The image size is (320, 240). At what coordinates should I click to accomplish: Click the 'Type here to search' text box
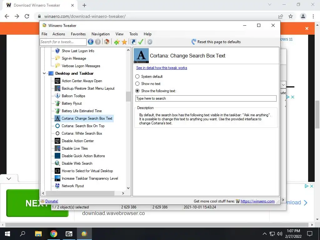tap(206, 98)
